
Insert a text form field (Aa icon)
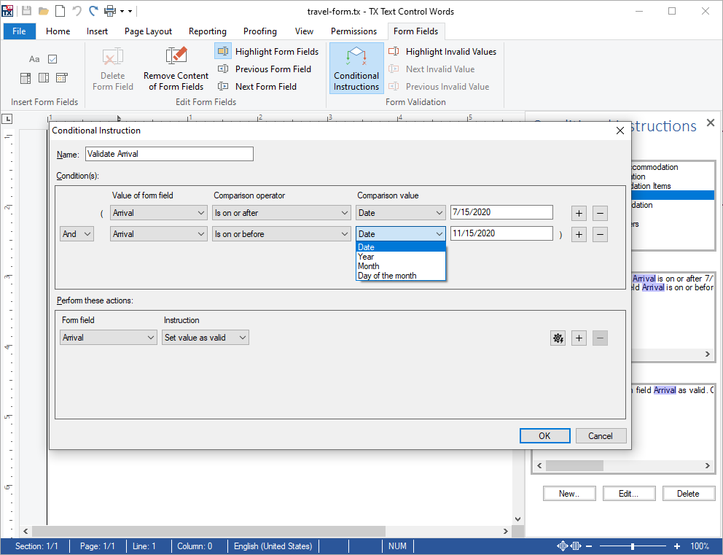coord(34,58)
